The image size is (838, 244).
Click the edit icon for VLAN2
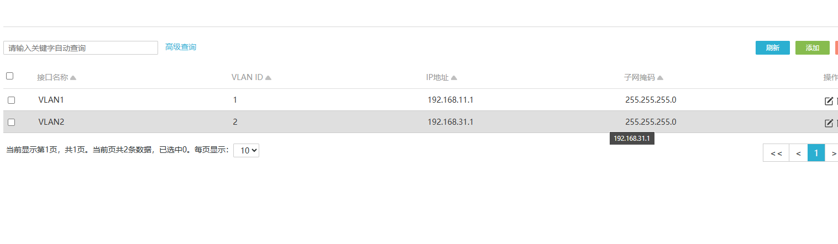pyautogui.click(x=829, y=123)
